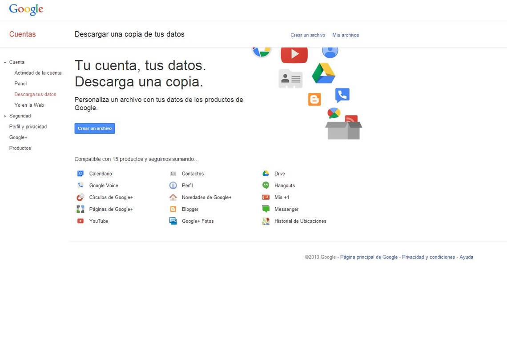507x338 pixels.
Task: Click the Historial de Ubicaciones text
Action: [300, 221]
